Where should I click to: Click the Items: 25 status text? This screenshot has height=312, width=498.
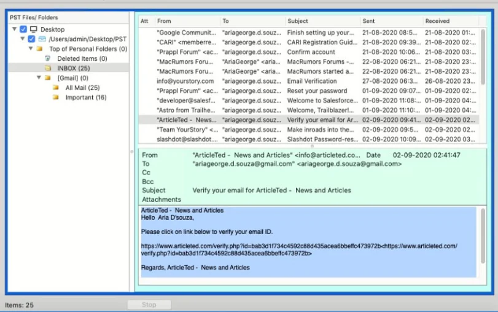pyautogui.click(x=19, y=305)
